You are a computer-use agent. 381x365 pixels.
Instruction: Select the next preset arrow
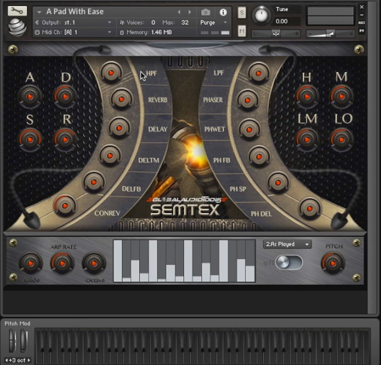(x=190, y=12)
